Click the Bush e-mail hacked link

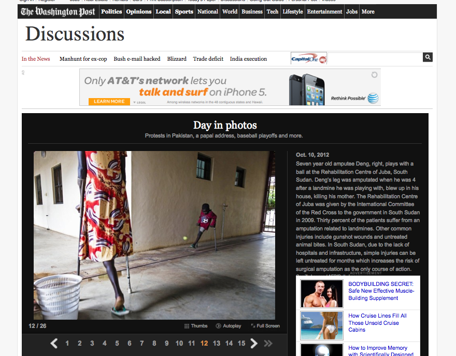click(x=137, y=59)
